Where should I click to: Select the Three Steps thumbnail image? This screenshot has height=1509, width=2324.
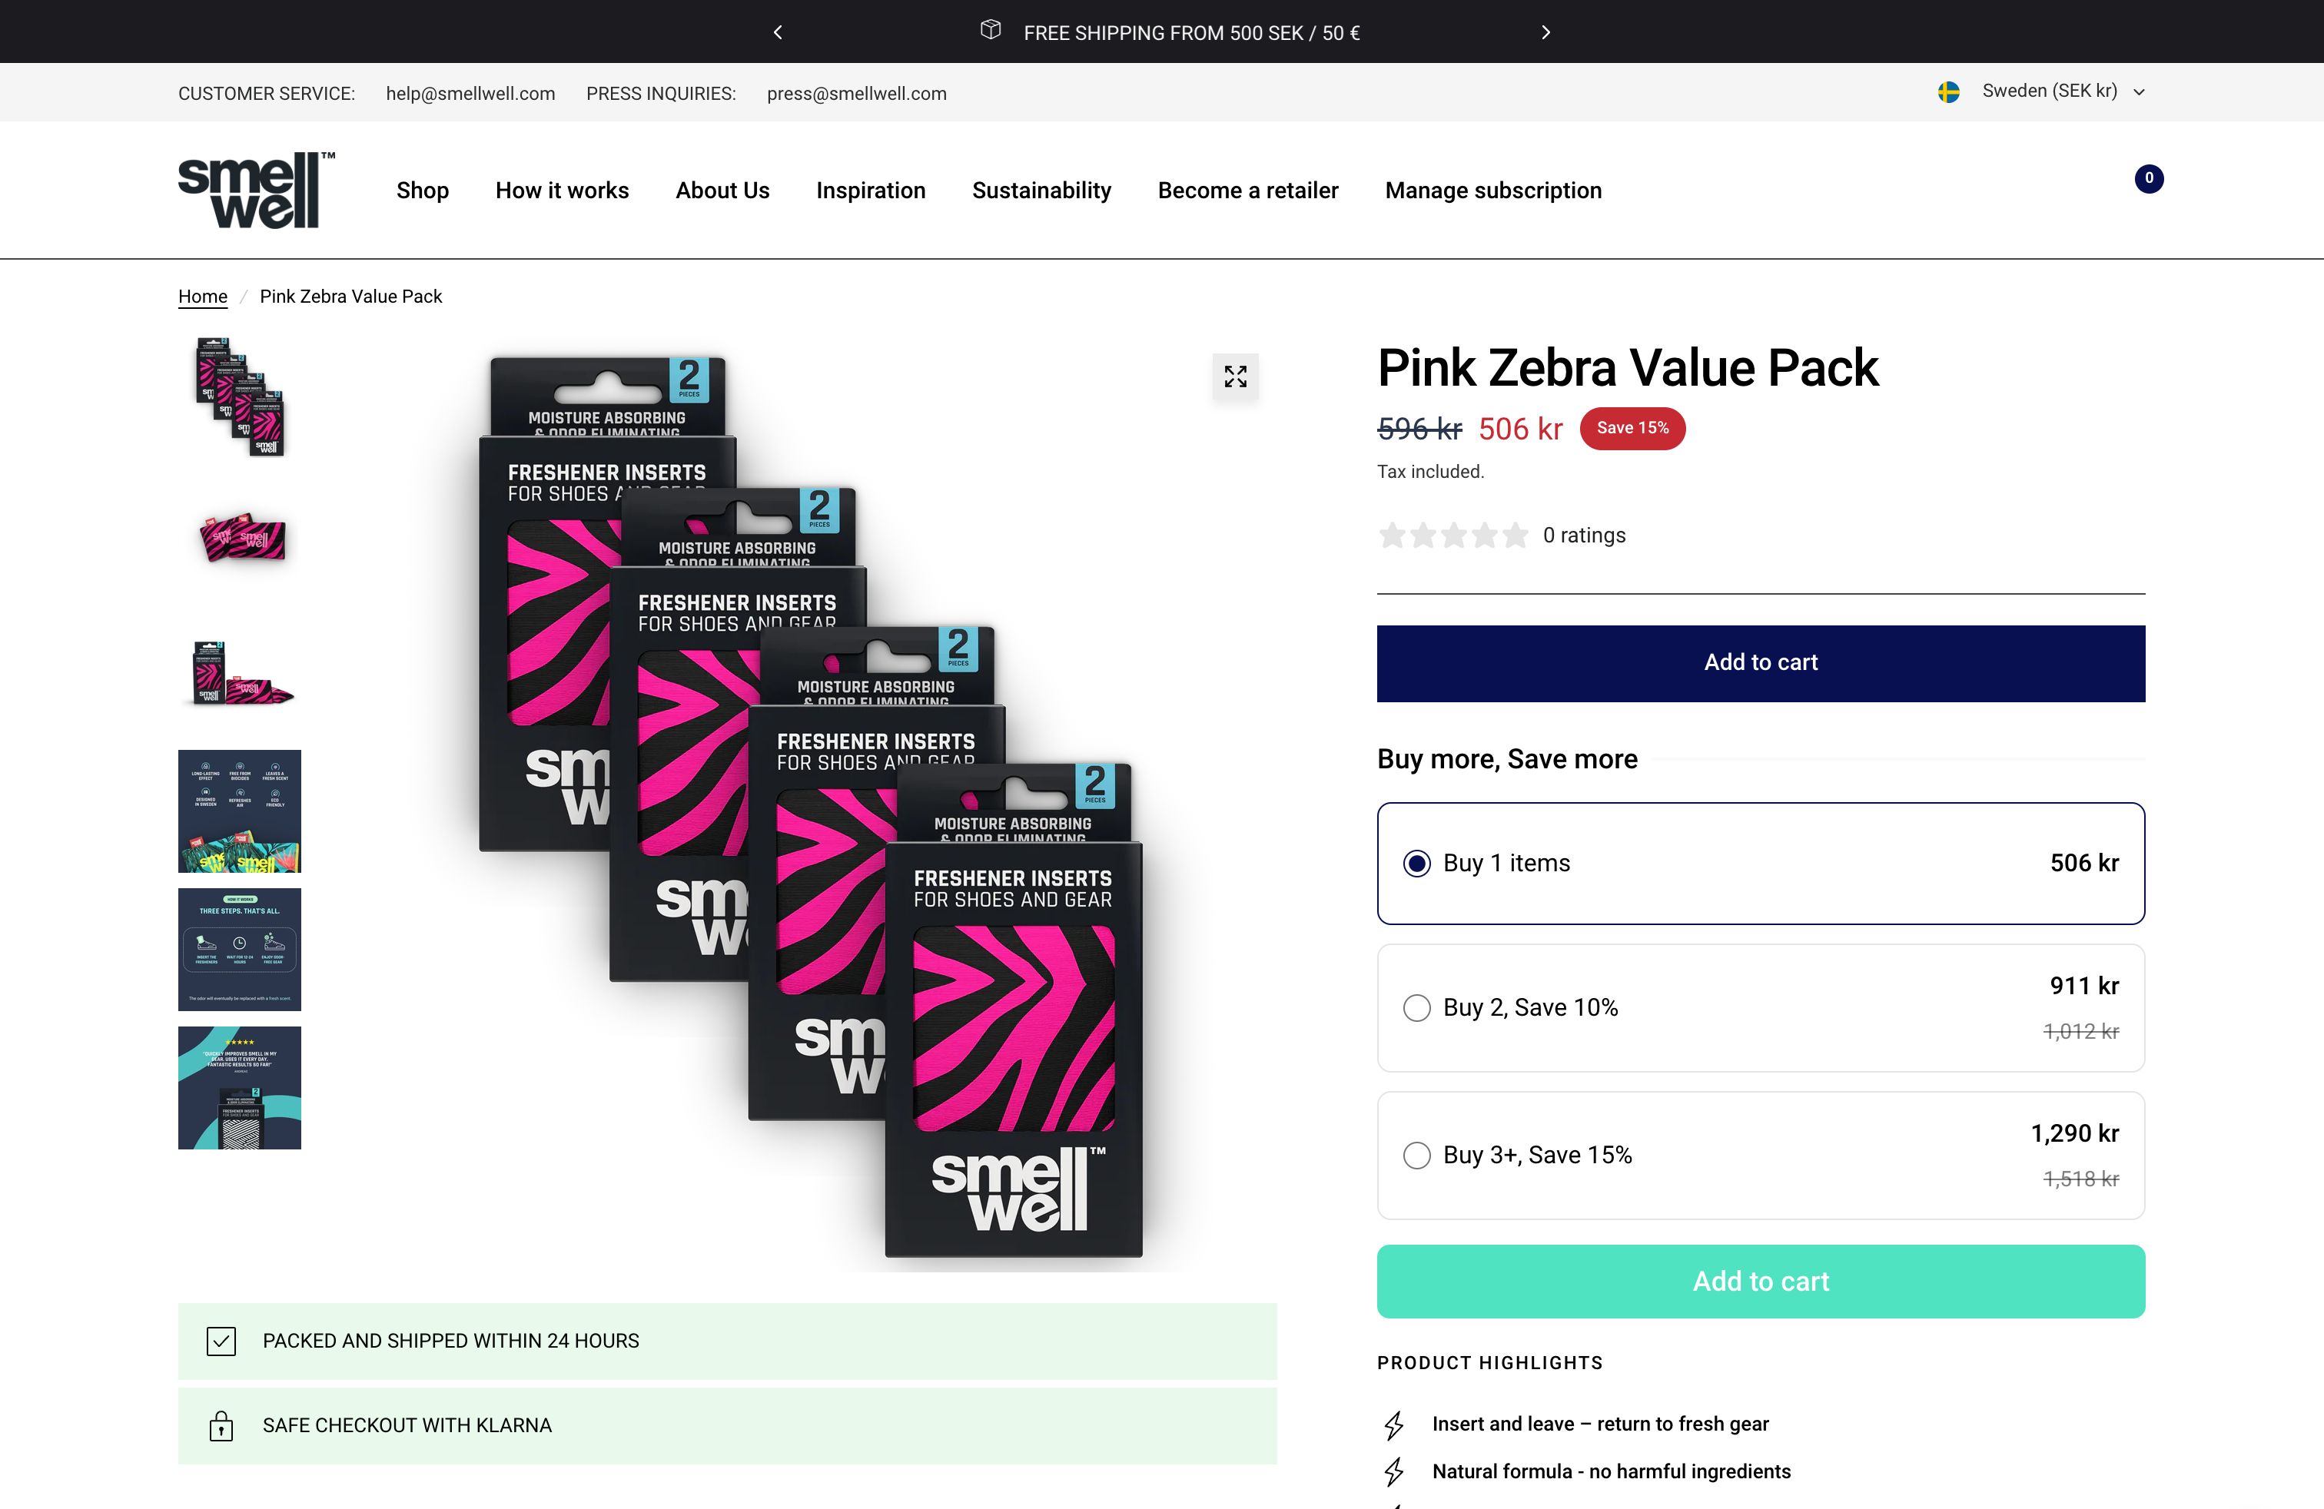coord(241,950)
